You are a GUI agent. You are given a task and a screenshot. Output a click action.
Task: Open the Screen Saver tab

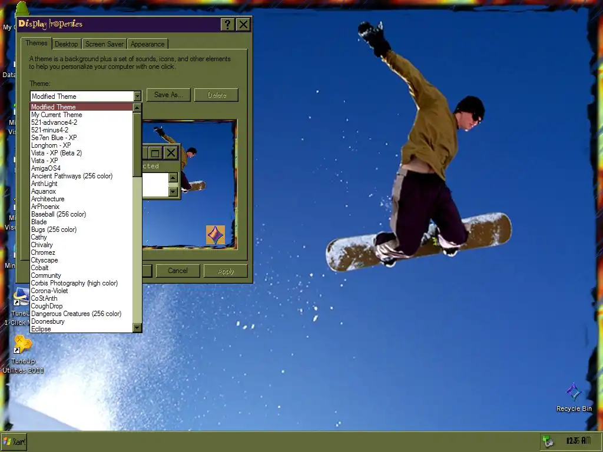(104, 44)
